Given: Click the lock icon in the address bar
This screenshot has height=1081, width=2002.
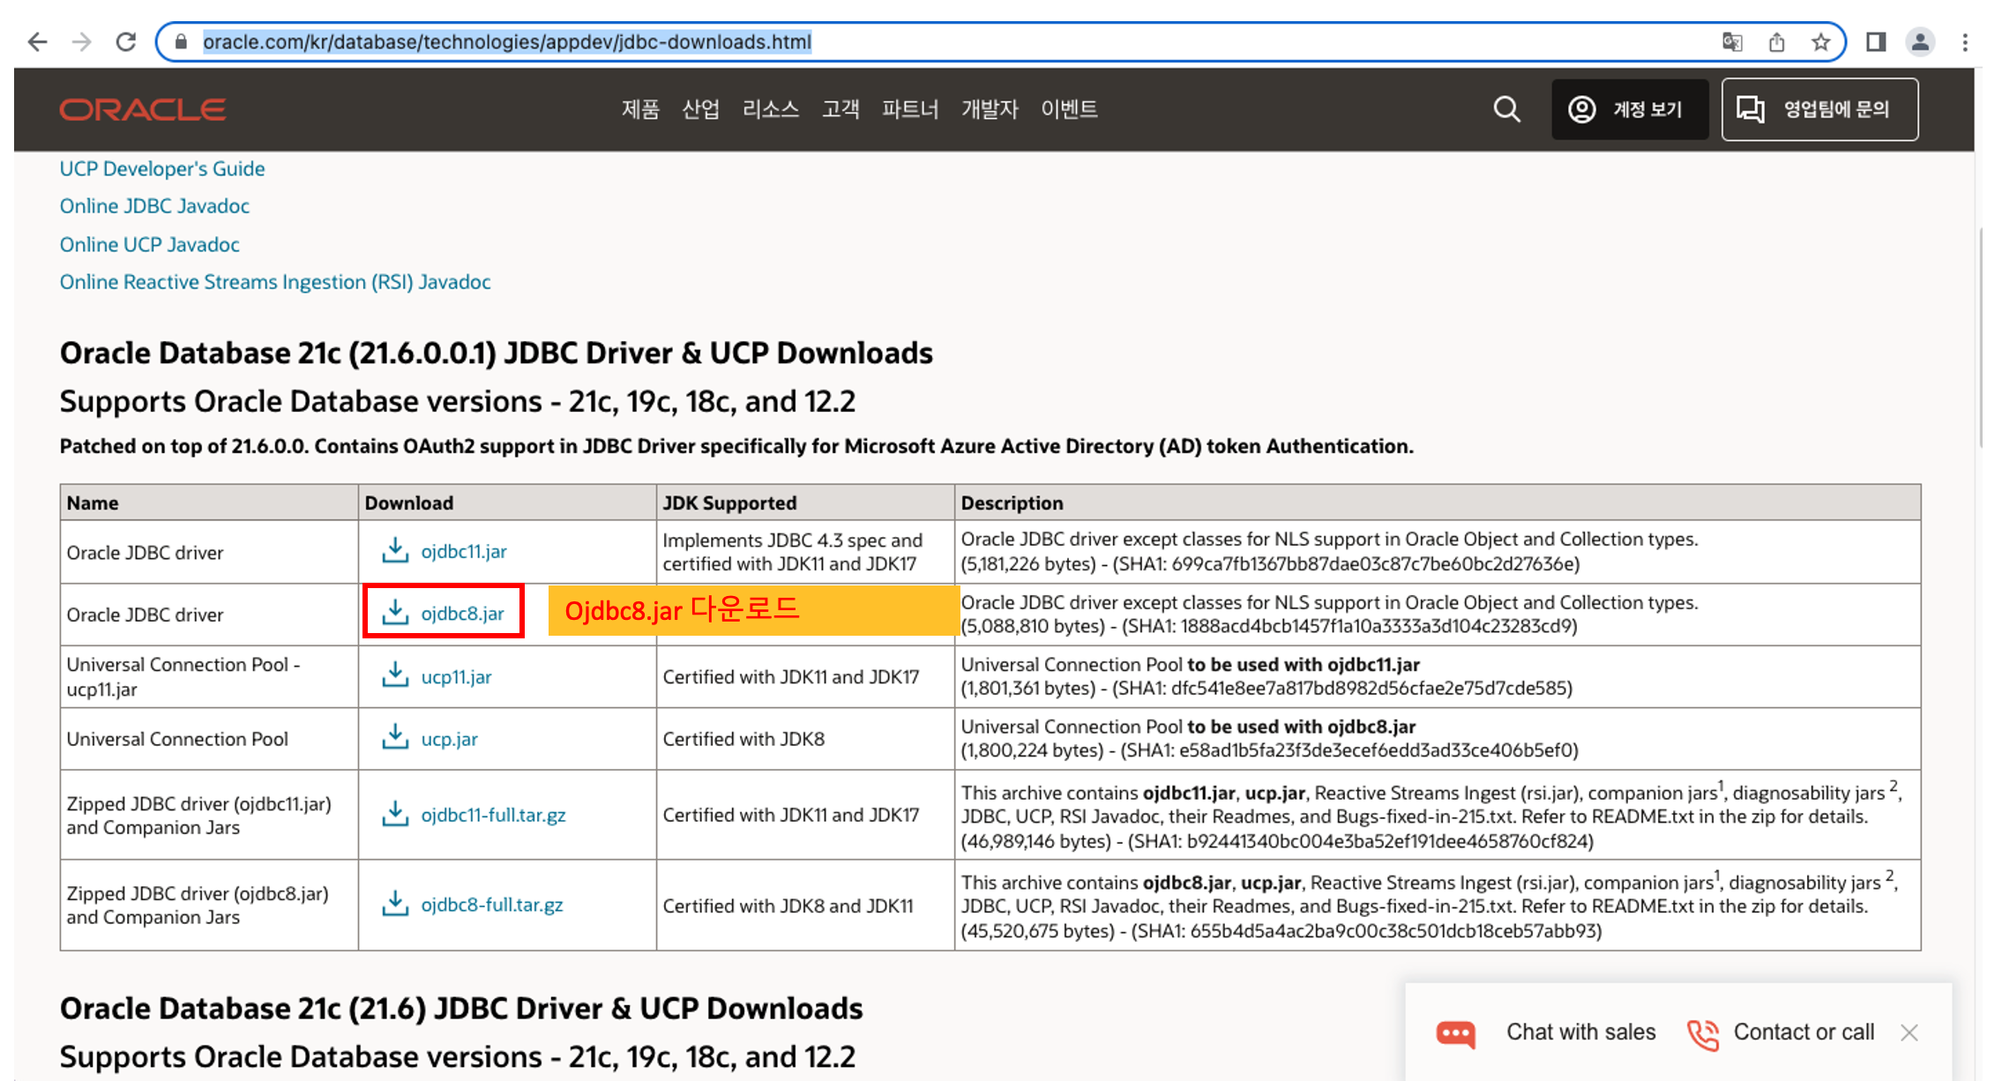Looking at the screenshot, I should coord(181,41).
